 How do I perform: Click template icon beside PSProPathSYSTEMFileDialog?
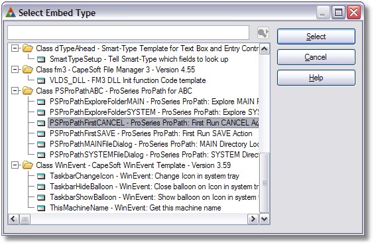point(41,155)
